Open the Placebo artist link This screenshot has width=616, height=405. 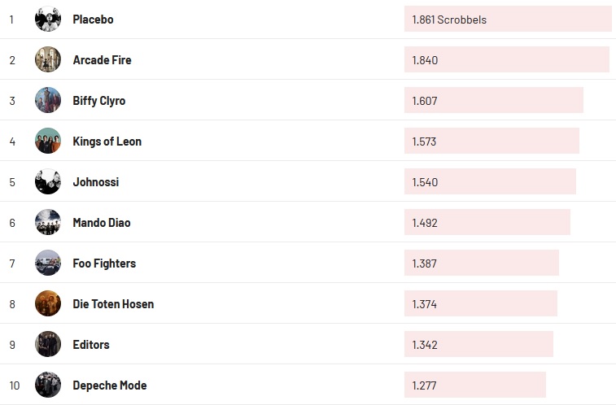93,19
